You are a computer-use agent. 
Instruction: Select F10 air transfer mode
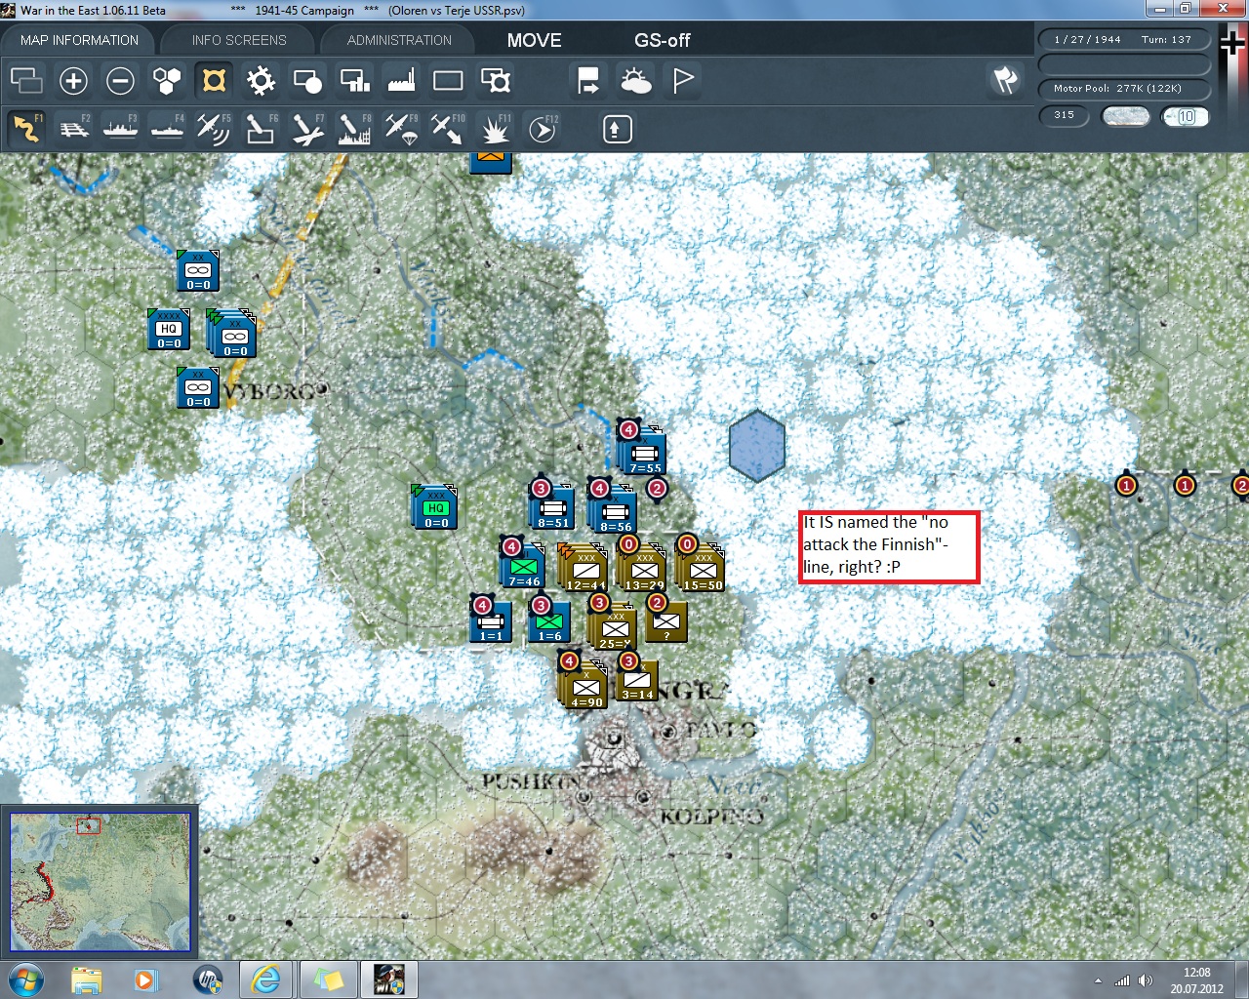(x=448, y=129)
